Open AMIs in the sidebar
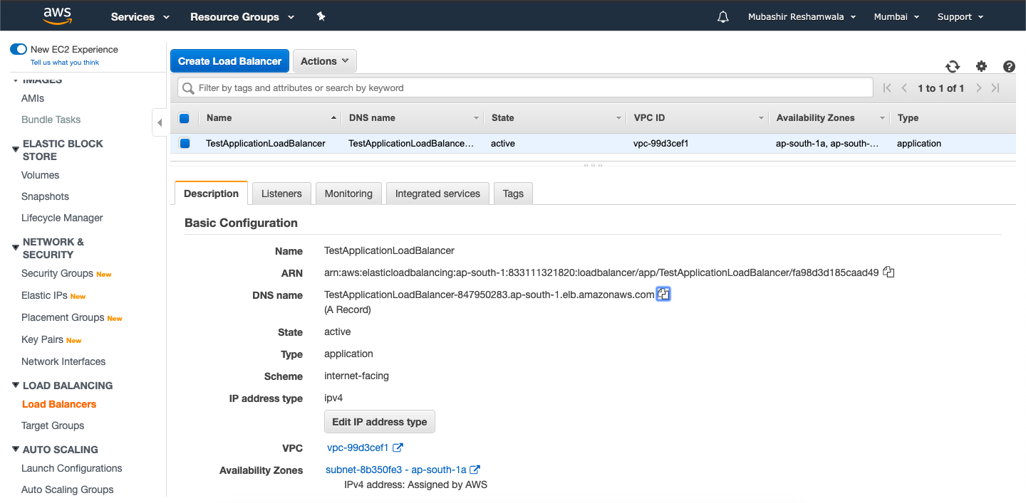The image size is (1026, 503). click(33, 98)
